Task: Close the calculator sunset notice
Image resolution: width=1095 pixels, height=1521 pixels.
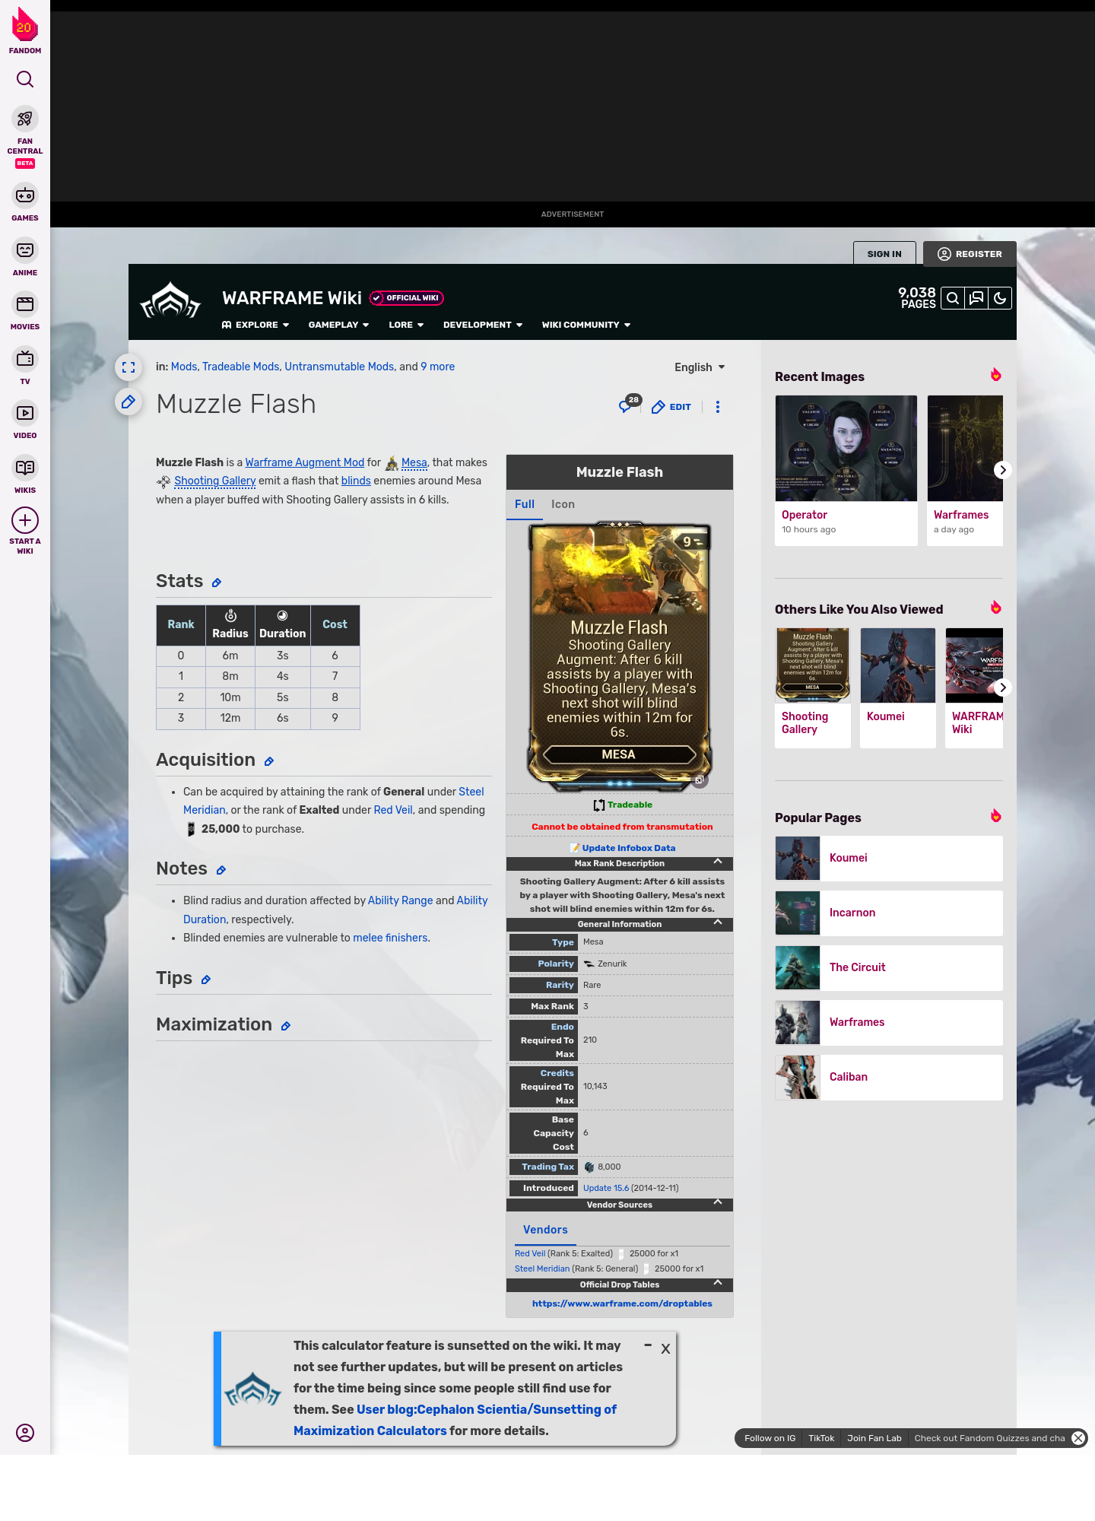Action: click(665, 1349)
